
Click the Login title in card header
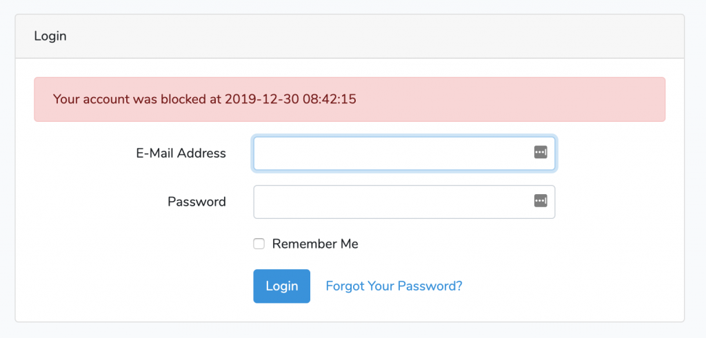click(50, 36)
